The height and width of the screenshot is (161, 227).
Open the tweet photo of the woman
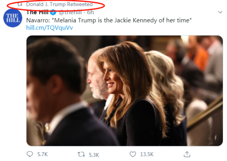pyautogui.click(x=125, y=91)
